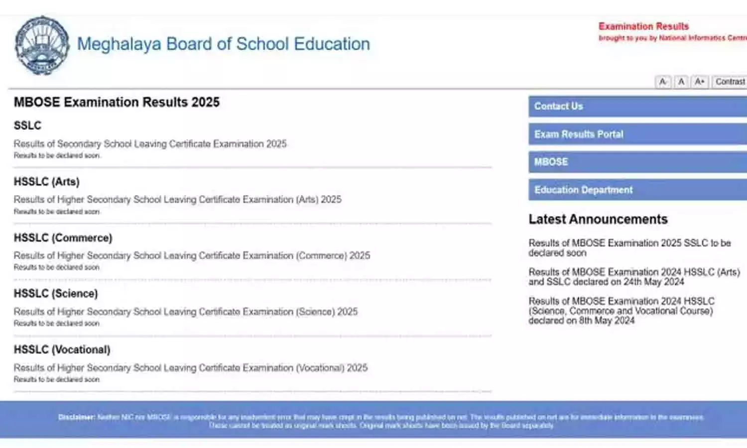
Task: Click the National Informatics Centre credit text
Action: [672, 37]
